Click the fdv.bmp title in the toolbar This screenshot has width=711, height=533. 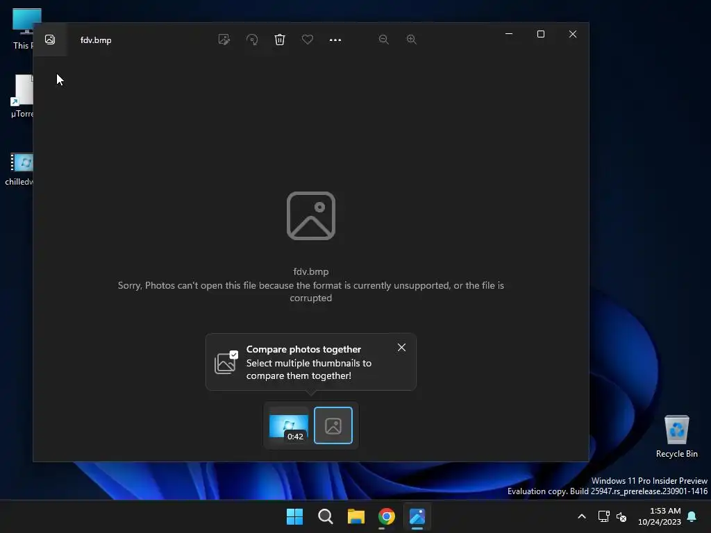[x=96, y=40]
